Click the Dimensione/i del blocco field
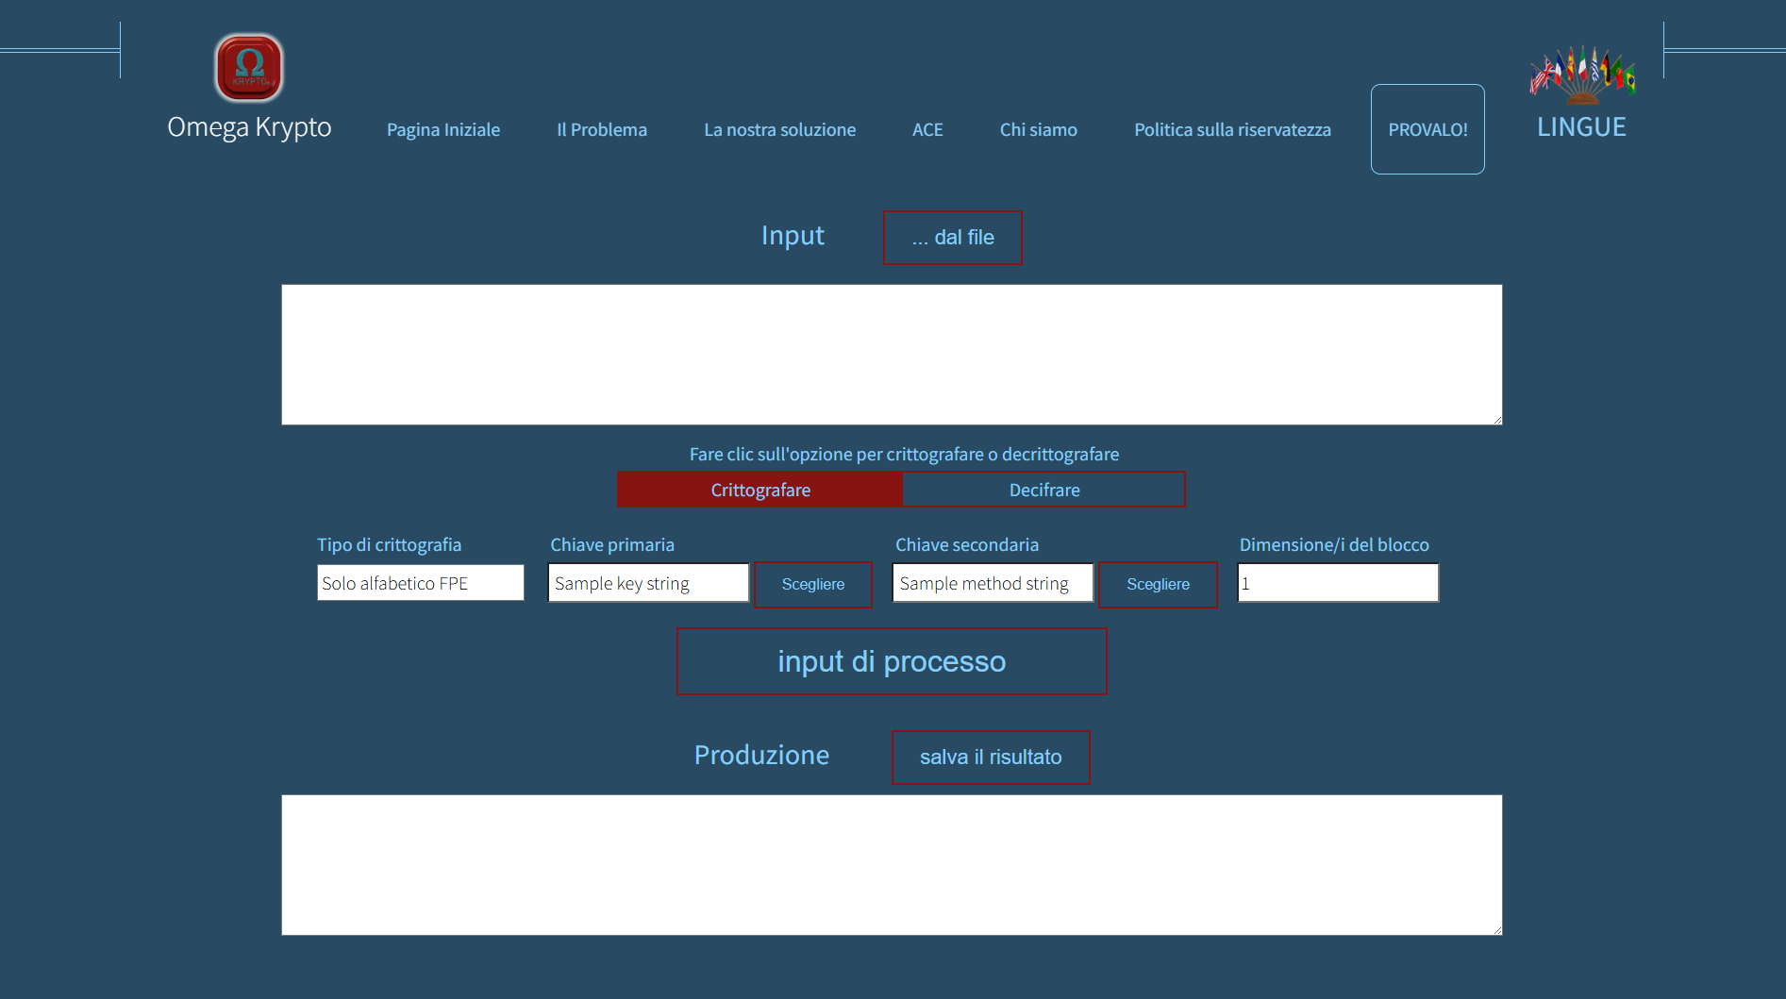Screen dimensions: 1786x999 (1338, 583)
